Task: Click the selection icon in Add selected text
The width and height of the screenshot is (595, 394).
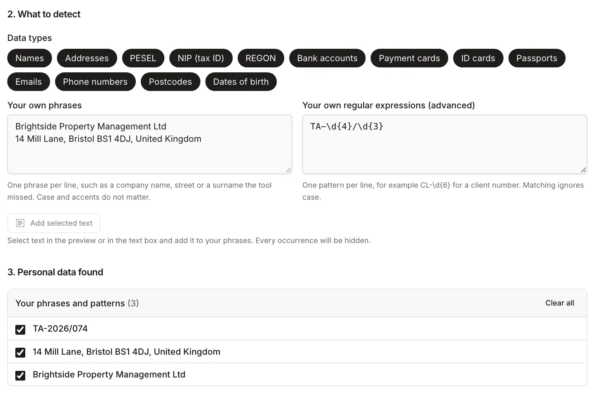Action: 20,223
